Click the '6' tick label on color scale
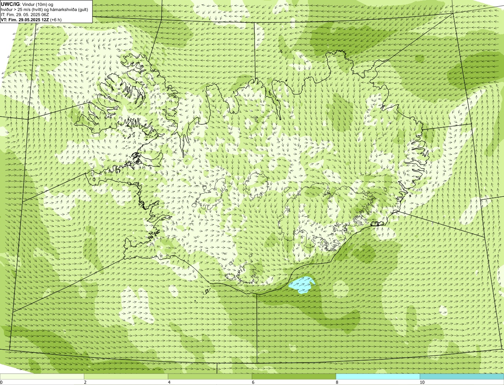Viewport: 504px width, 385px height. click(253, 382)
